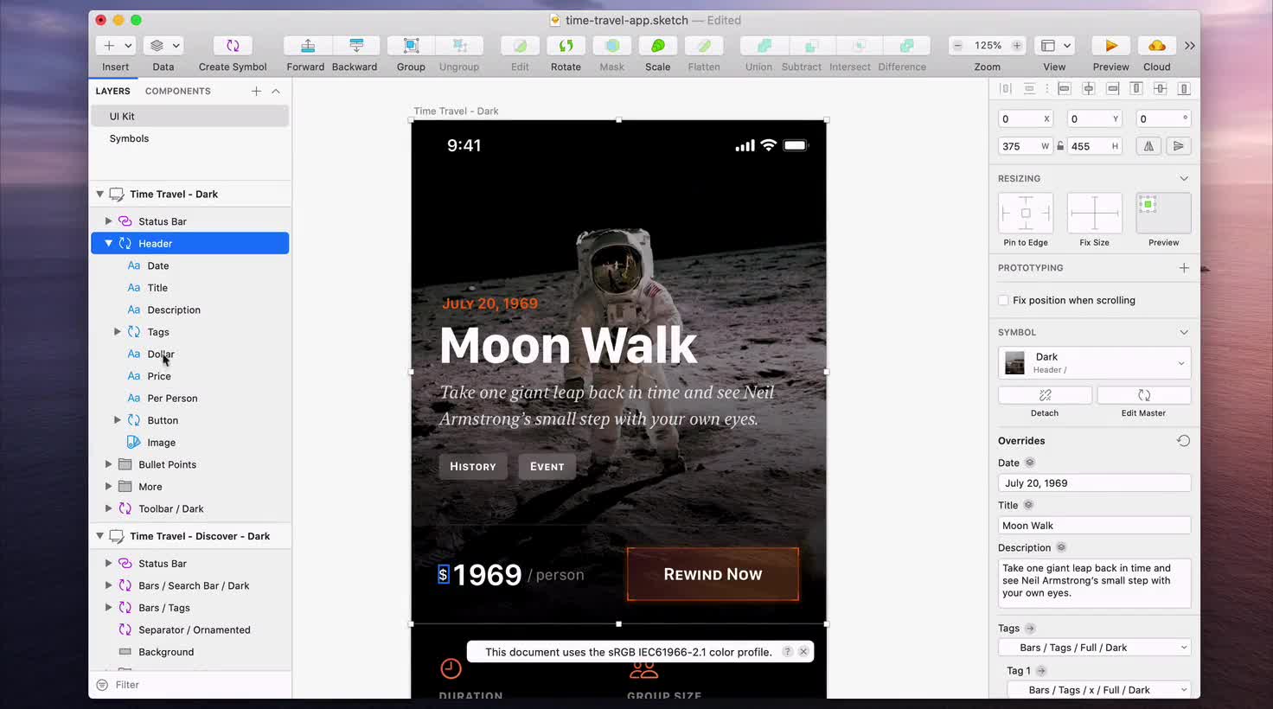This screenshot has width=1273, height=709.
Task: Switch to the Layers tab
Action: [112, 91]
